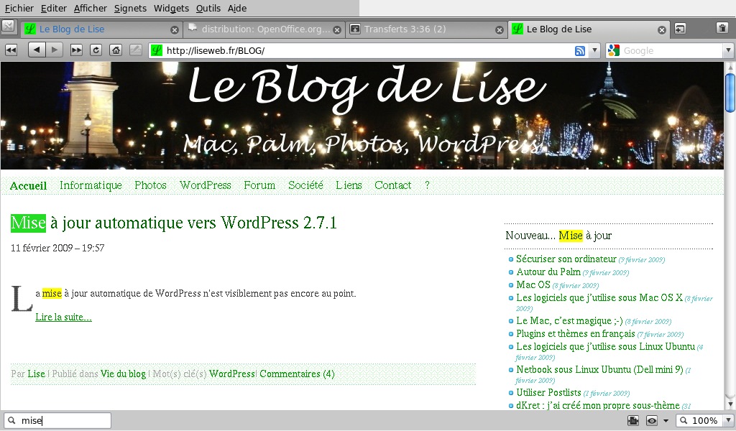This screenshot has height=431, width=736.
Task: Click the new tab button
Action: pyautogui.click(x=679, y=29)
